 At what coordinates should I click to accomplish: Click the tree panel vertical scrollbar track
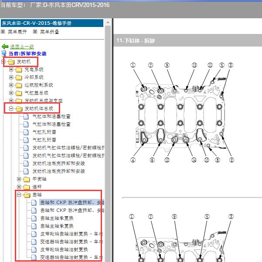coord(108,144)
